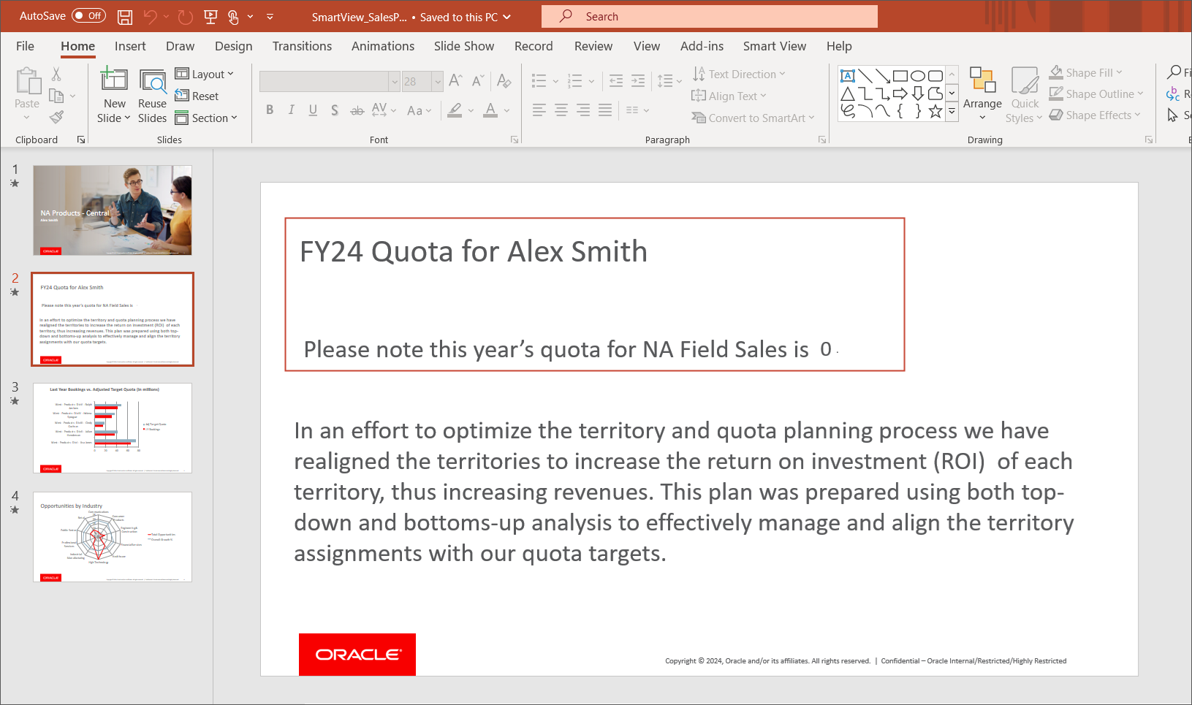This screenshot has height=705, width=1192.
Task: Click the Save icon in title bar
Action: point(125,16)
